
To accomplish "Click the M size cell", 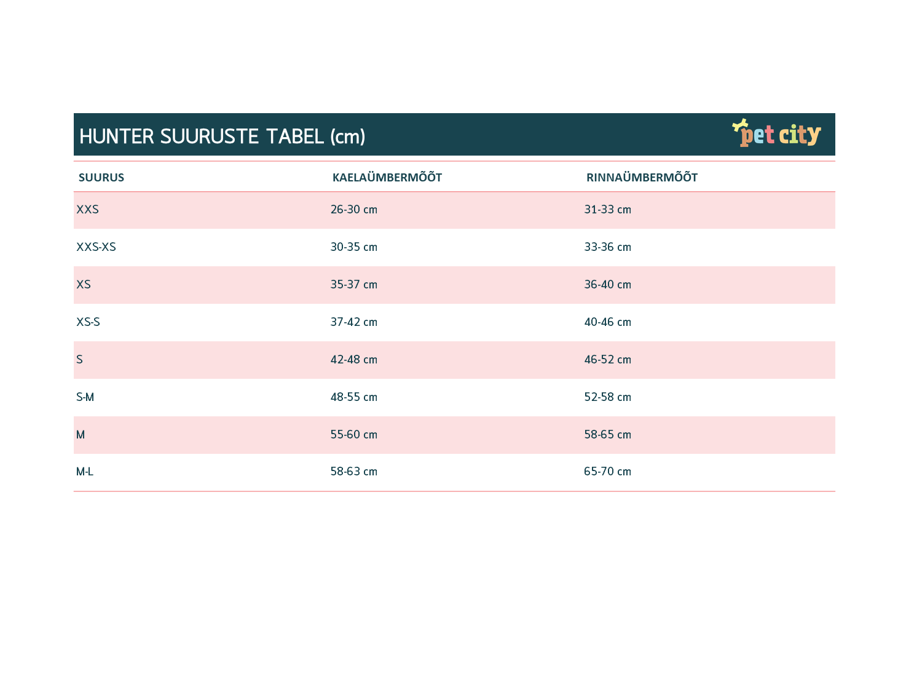I will (81, 435).
